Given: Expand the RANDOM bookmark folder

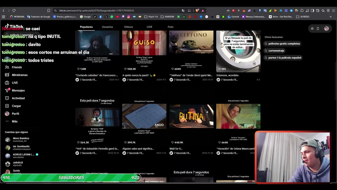Looking at the screenshot, I should click(x=167, y=17).
